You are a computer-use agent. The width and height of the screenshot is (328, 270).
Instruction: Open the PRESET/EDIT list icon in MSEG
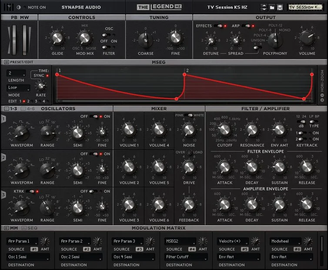point(7,62)
